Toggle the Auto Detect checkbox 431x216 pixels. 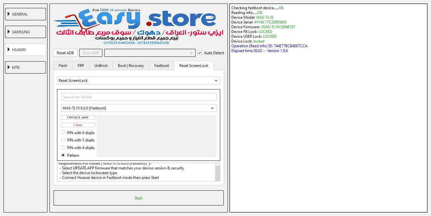point(200,53)
